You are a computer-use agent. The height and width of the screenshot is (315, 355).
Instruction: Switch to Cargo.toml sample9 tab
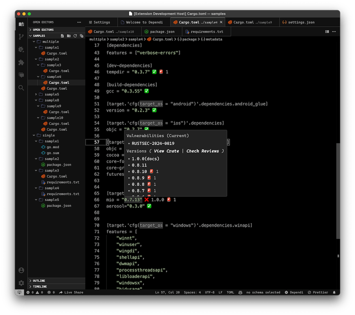click(252, 22)
